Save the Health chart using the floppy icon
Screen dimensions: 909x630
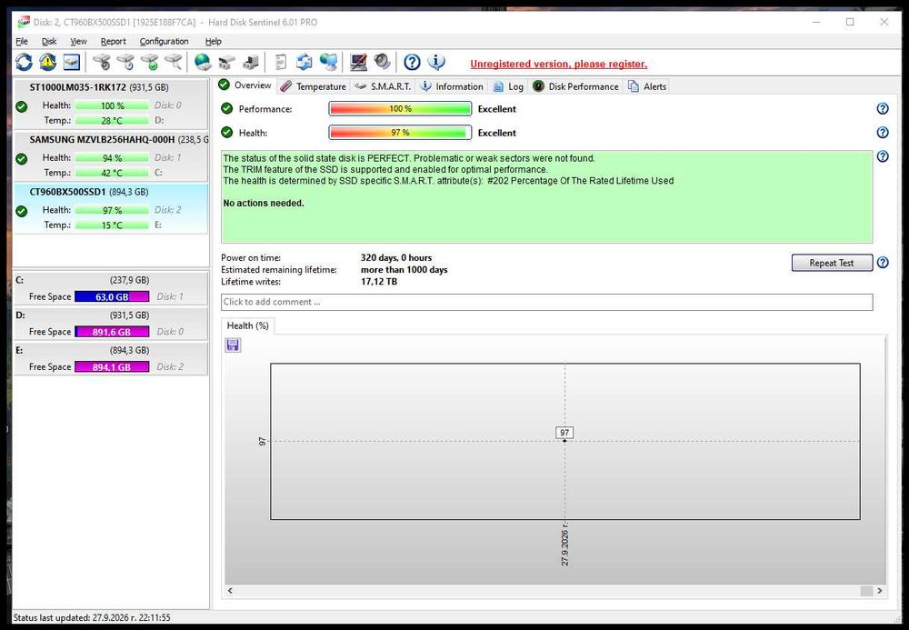[x=233, y=345]
